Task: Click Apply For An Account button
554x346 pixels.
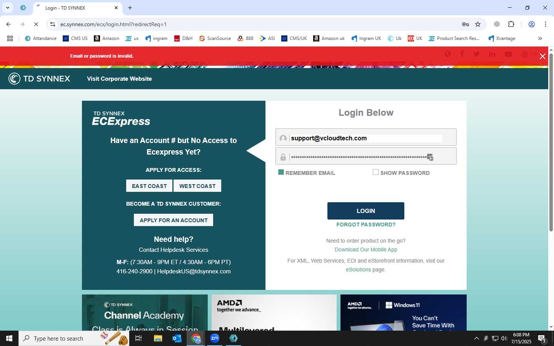Action: click(x=174, y=220)
